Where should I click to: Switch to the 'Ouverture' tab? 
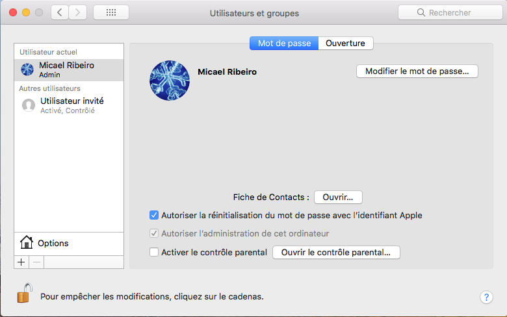[346, 43]
